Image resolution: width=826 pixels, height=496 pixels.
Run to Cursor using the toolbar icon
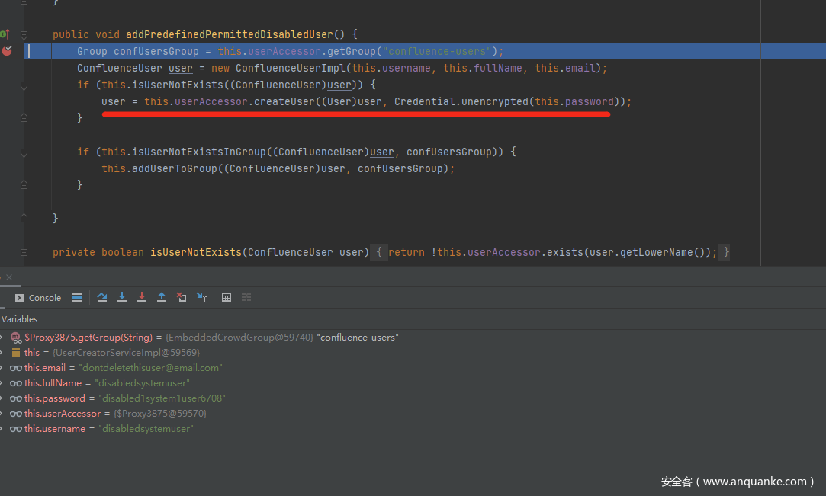pyautogui.click(x=201, y=297)
